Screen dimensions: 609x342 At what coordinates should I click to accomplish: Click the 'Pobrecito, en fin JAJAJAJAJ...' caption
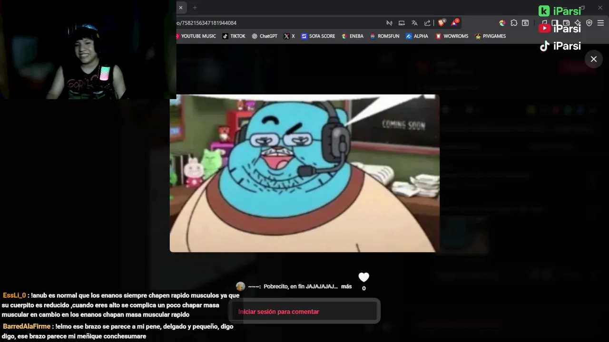point(301,286)
